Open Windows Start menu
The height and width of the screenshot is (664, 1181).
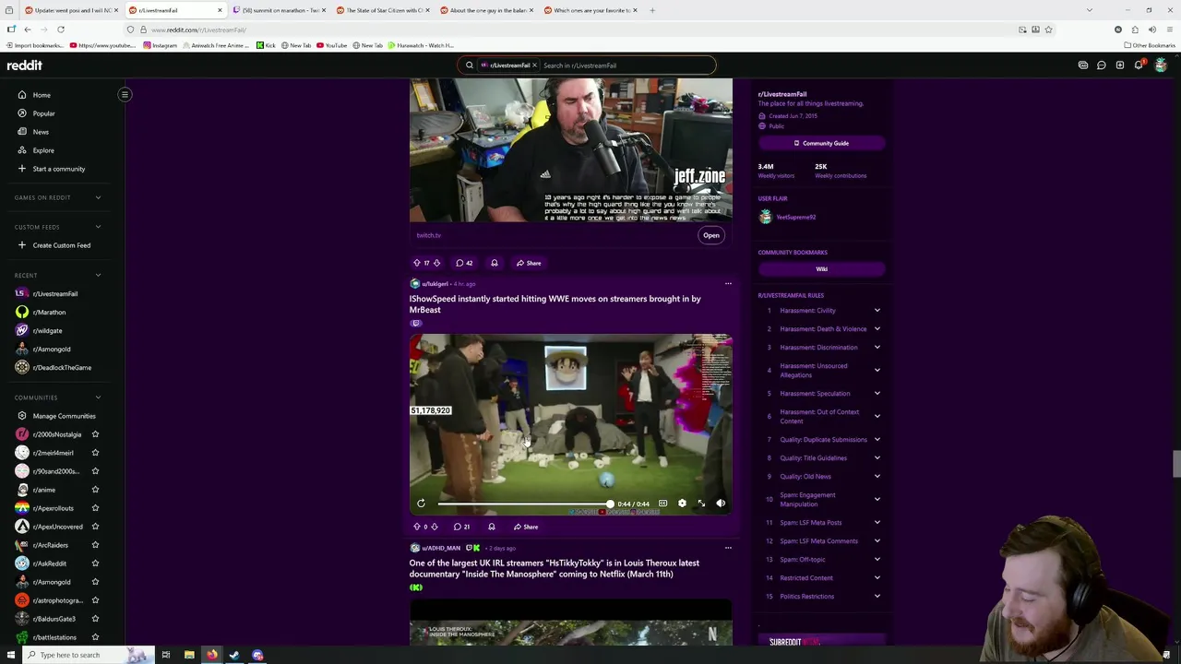[11, 655]
